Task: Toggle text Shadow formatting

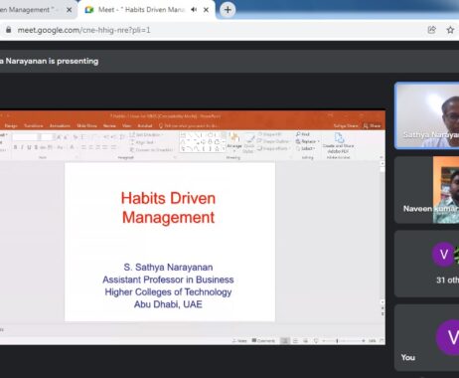Action: (x=36, y=147)
